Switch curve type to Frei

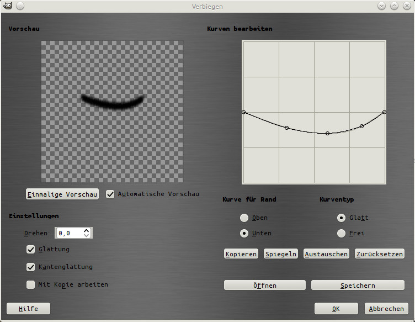pyautogui.click(x=342, y=233)
